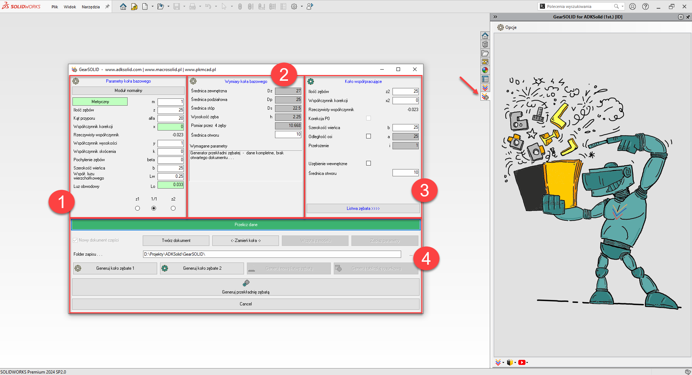Select the z2 radio button

pyautogui.click(x=173, y=208)
